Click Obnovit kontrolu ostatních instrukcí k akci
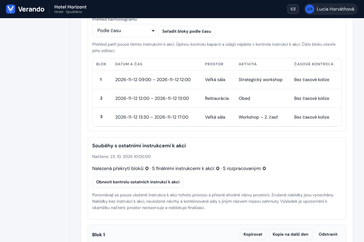This screenshot has height=242, width=364. (x=138, y=182)
